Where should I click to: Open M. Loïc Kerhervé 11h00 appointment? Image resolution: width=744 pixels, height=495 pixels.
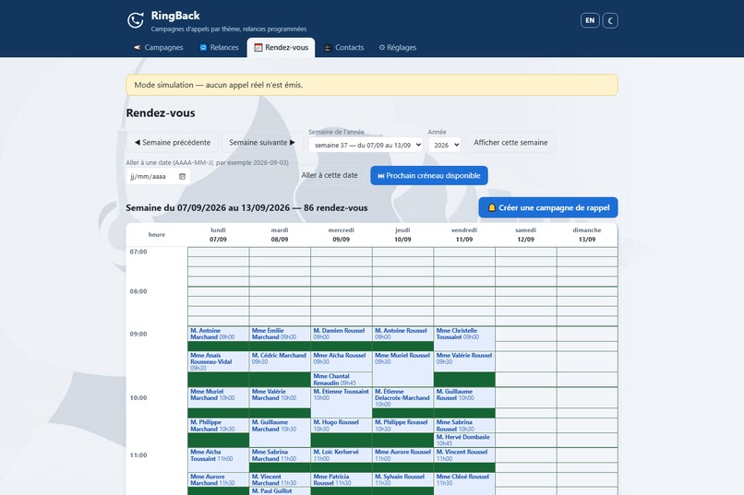342,455
